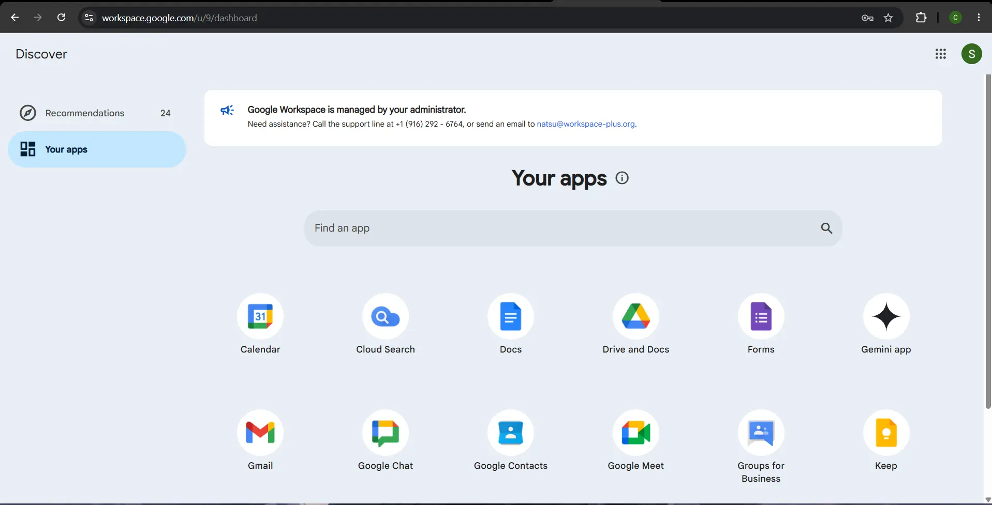This screenshot has width=992, height=505.
Task: Open Groups for Business app
Action: [x=761, y=433]
